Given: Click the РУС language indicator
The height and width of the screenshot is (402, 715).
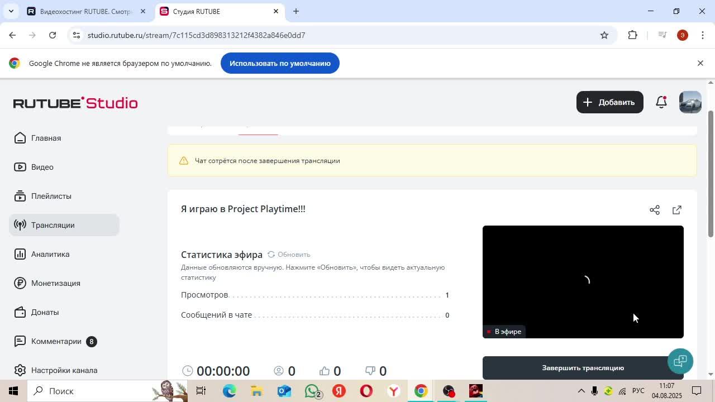Looking at the screenshot, I should (x=638, y=391).
